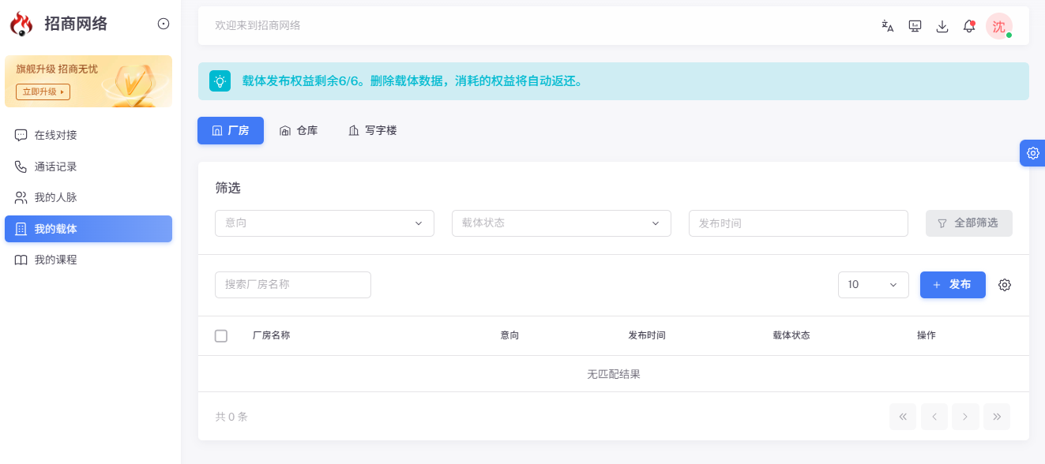
Task: Select all rows with header checkbox
Action: click(221, 336)
